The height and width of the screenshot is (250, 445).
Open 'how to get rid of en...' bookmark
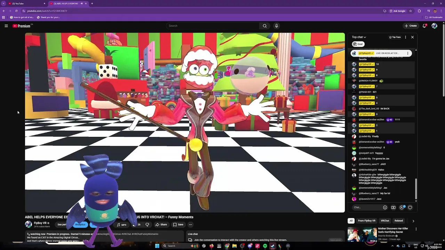coord(22,17)
